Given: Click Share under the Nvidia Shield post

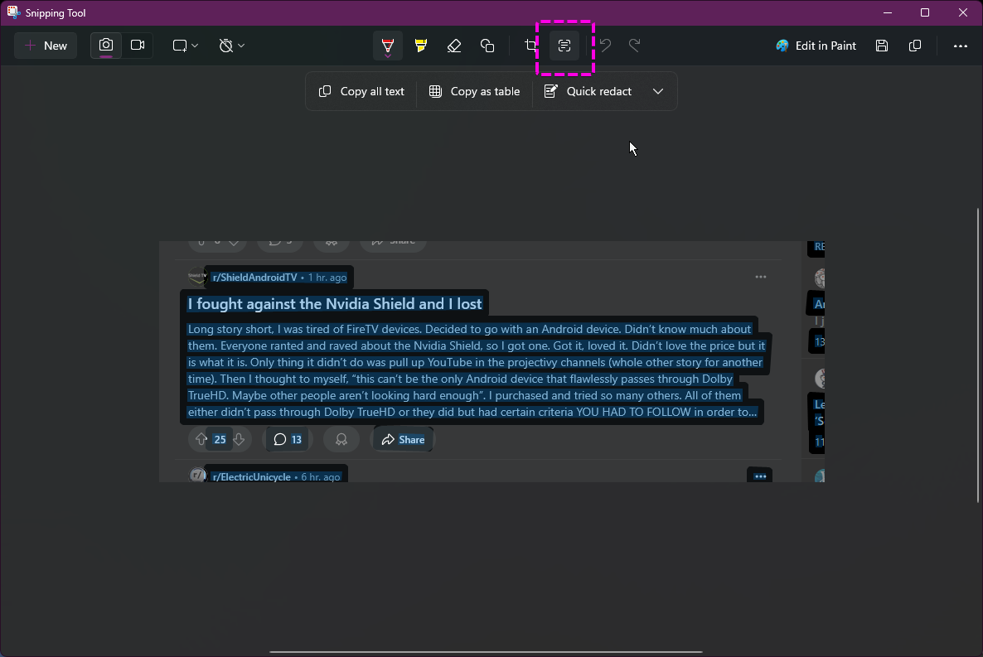Looking at the screenshot, I should [x=403, y=439].
